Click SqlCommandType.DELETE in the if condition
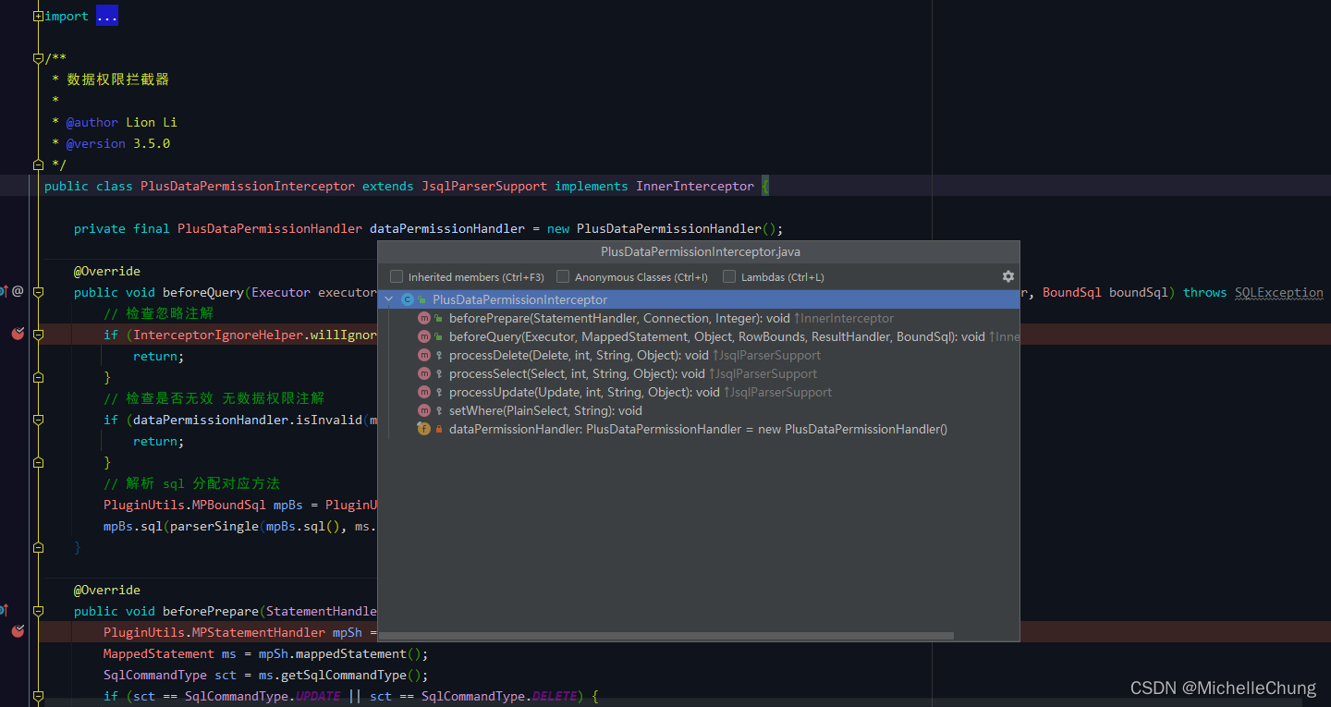The image size is (1331, 707). tap(499, 696)
